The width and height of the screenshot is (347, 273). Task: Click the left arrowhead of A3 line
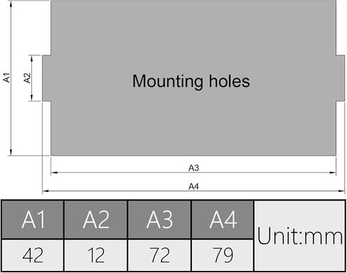54,173
